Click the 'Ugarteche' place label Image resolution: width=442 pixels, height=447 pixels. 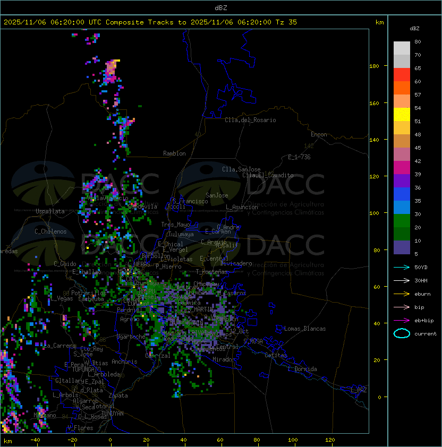pos(131,337)
